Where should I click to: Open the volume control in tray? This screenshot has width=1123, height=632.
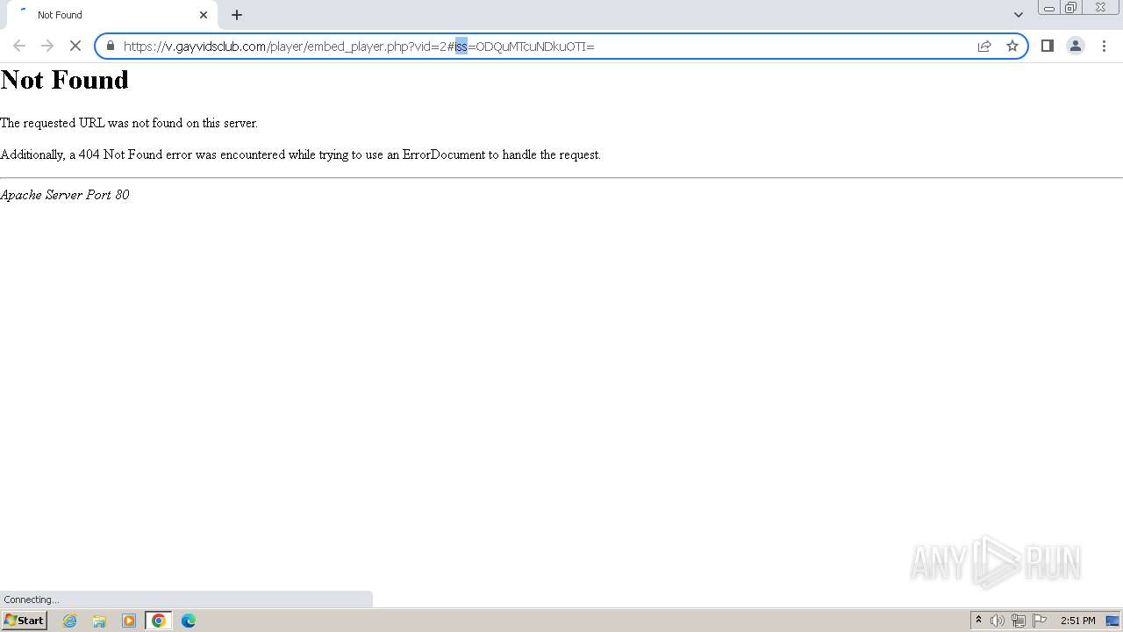pyautogui.click(x=998, y=621)
